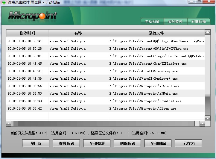Click the 删除所选 button
216x159 pixels.
pos(127,143)
